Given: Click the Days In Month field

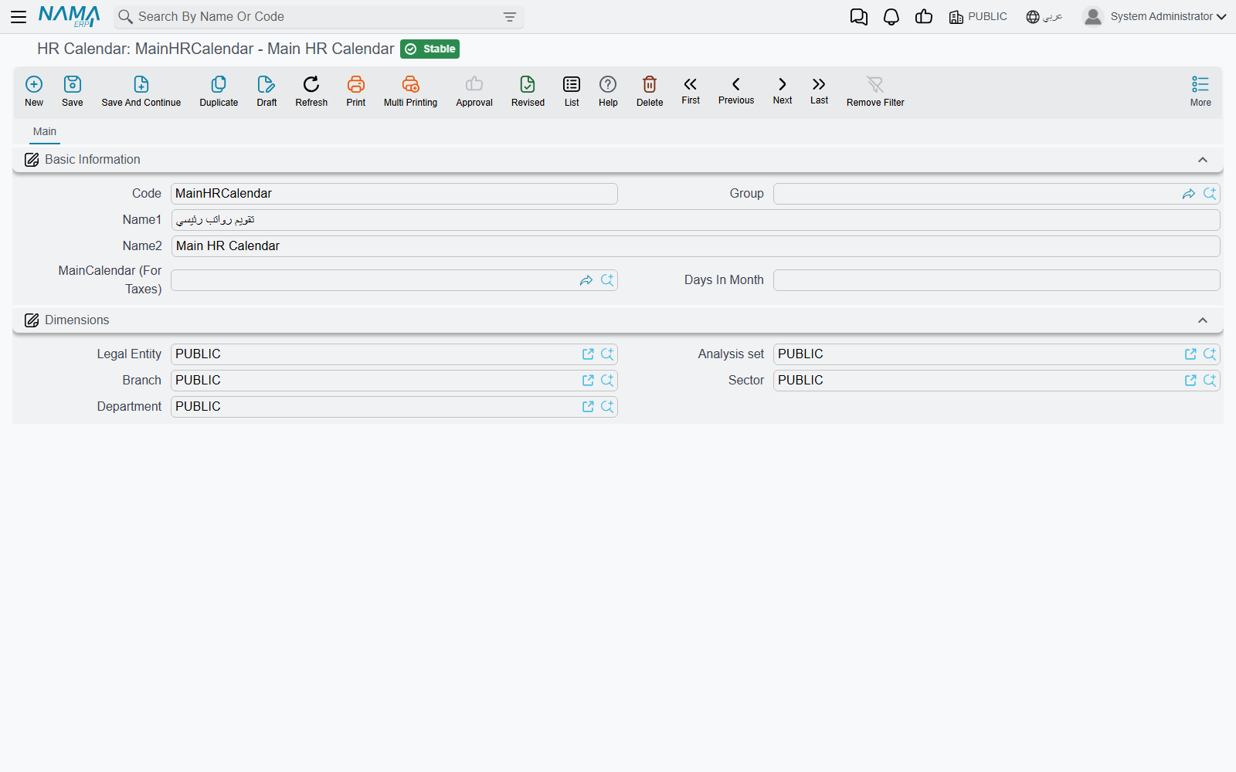Looking at the screenshot, I should coord(997,280).
